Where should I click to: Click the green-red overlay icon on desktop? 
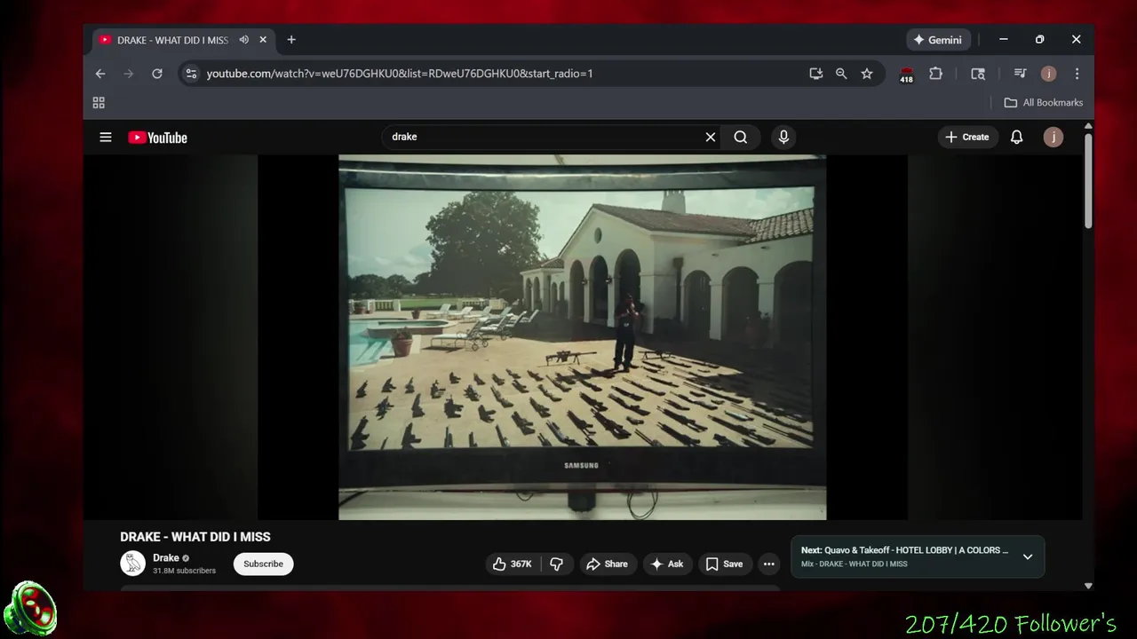coord(29,609)
